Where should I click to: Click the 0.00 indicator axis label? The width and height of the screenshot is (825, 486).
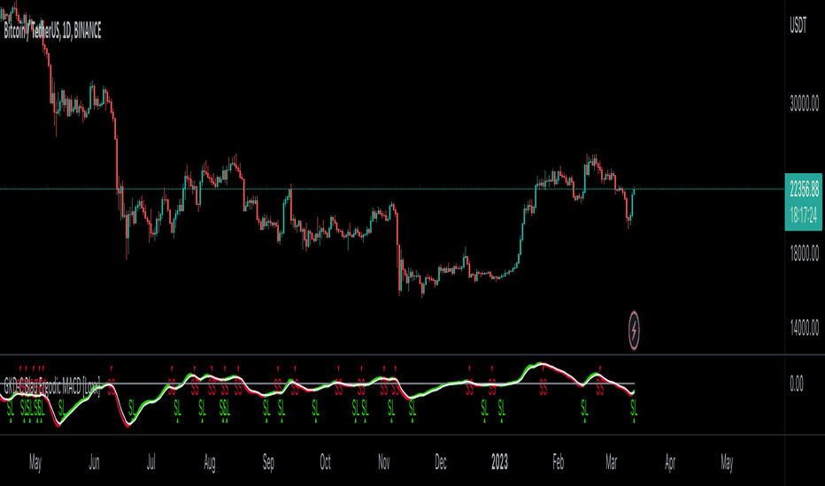tap(797, 383)
